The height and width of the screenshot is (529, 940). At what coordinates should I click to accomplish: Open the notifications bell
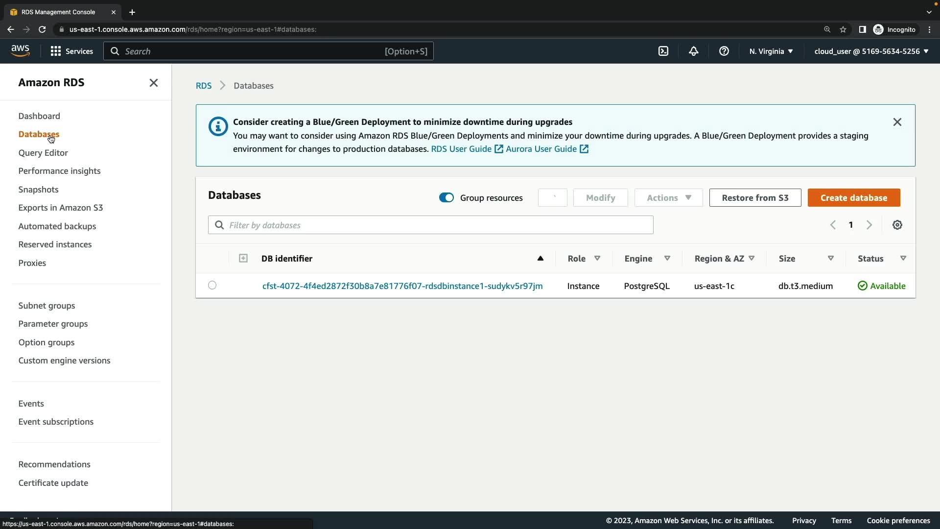click(694, 51)
